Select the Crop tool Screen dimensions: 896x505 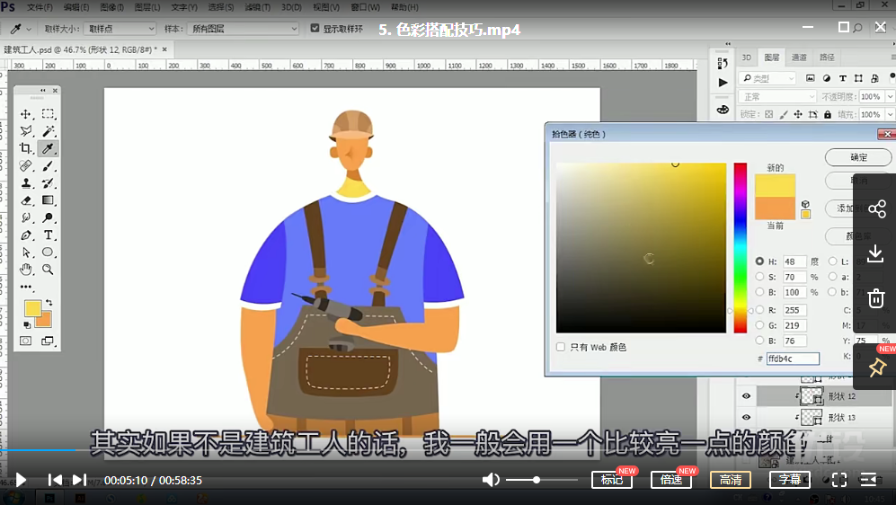point(26,148)
